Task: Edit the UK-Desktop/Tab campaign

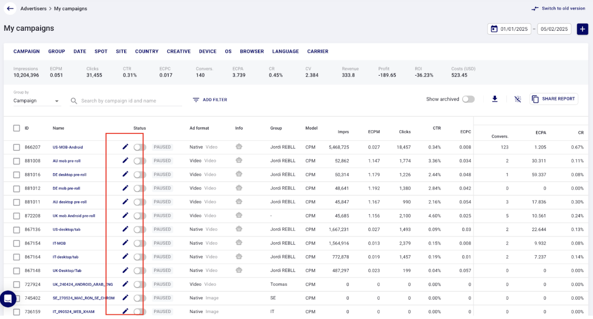Action: [x=125, y=270]
